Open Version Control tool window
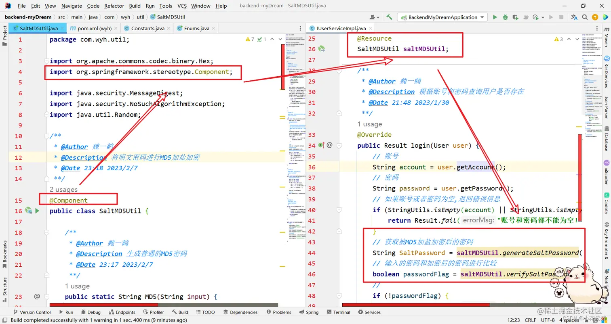Viewport: 611px width, 324px height. coord(32,312)
